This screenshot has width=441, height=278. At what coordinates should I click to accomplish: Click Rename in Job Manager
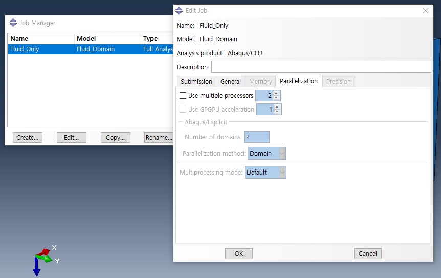click(159, 137)
